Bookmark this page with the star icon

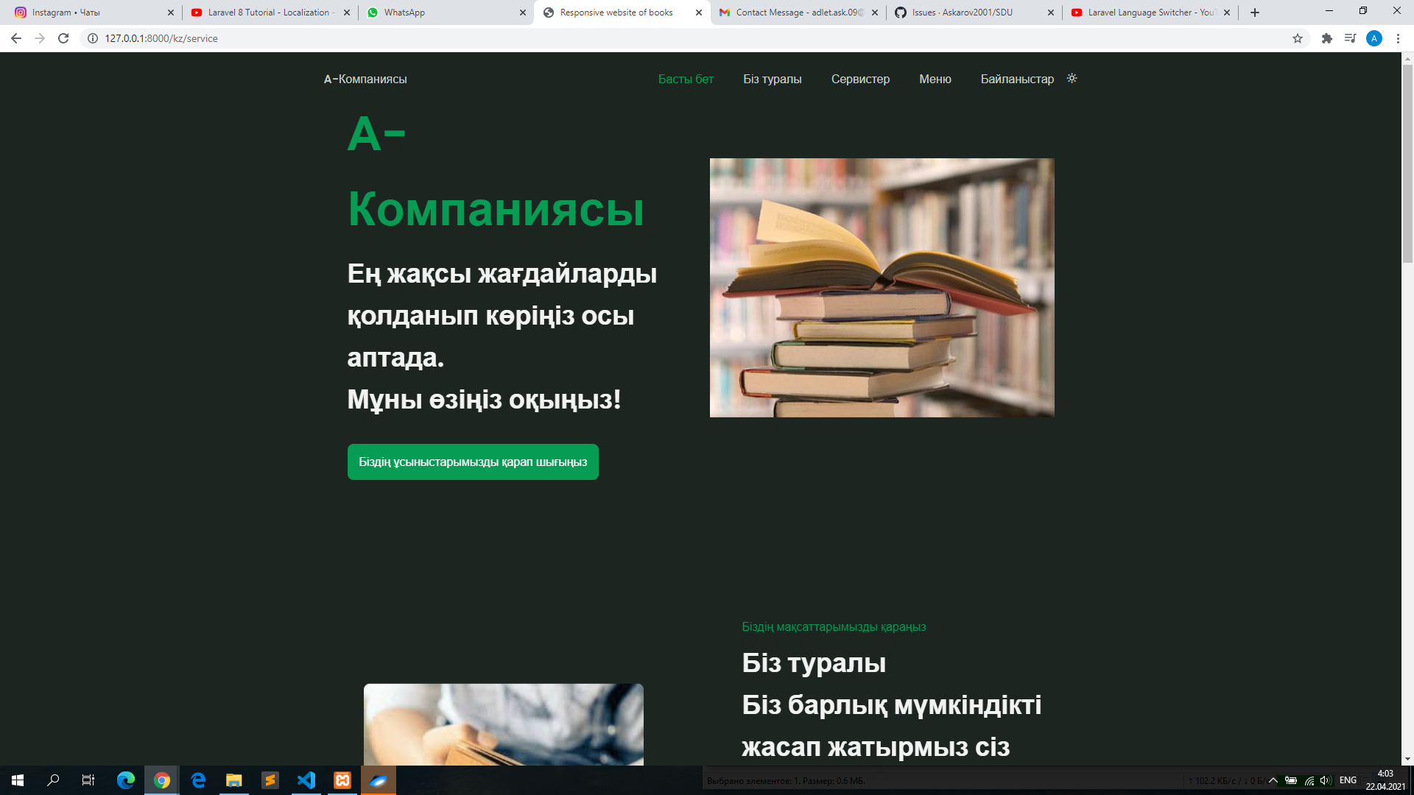click(x=1297, y=38)
